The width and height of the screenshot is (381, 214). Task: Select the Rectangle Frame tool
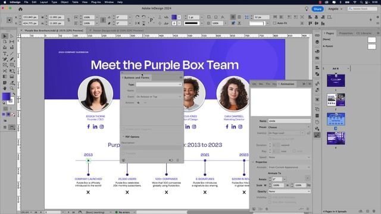coord(5,65)
